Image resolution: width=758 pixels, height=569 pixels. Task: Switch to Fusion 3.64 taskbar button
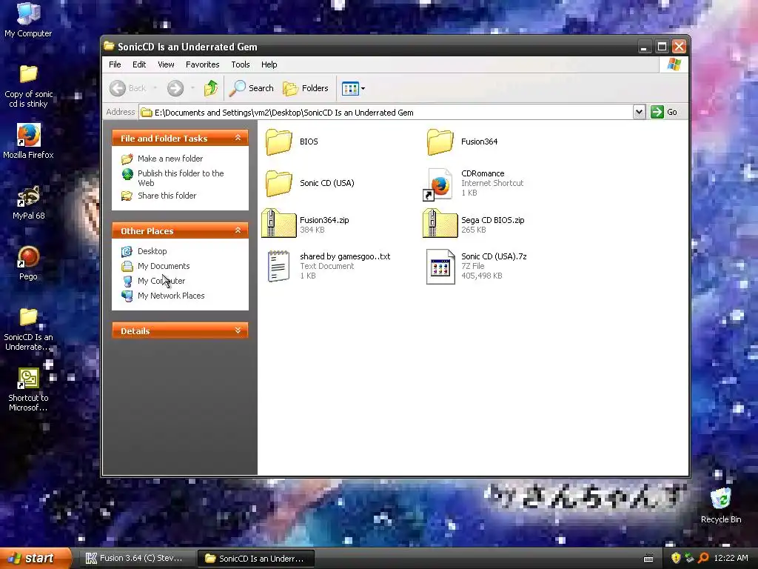tap(135, 559)
